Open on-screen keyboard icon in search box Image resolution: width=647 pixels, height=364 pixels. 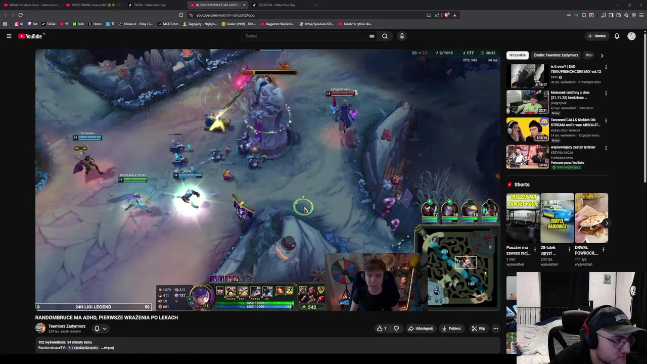coord(372,36)
